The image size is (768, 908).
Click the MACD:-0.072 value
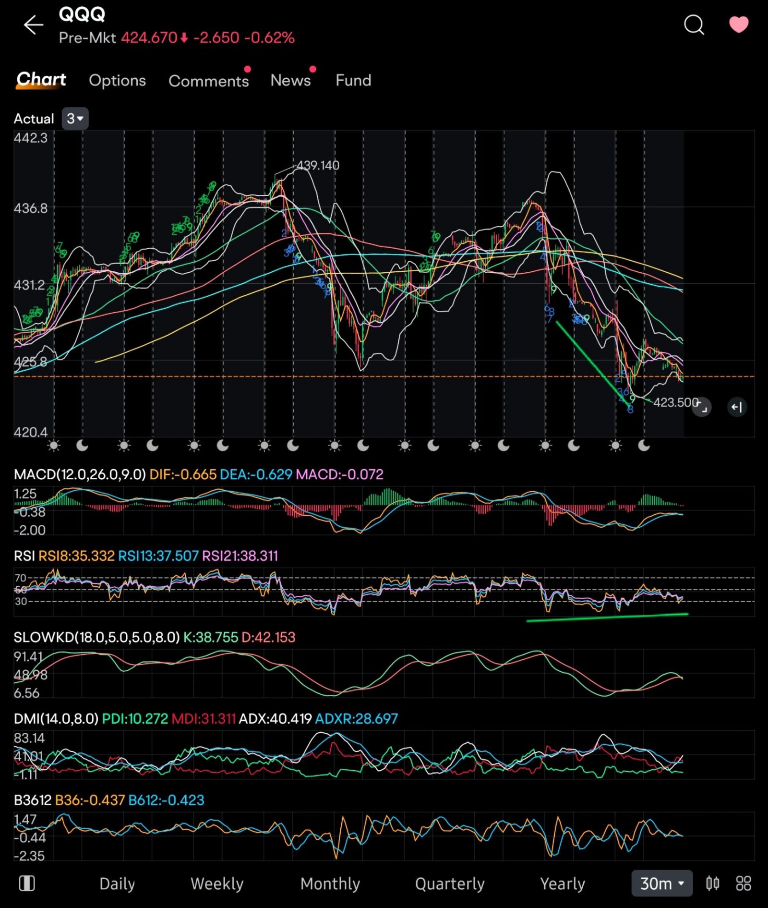(340, 474)
